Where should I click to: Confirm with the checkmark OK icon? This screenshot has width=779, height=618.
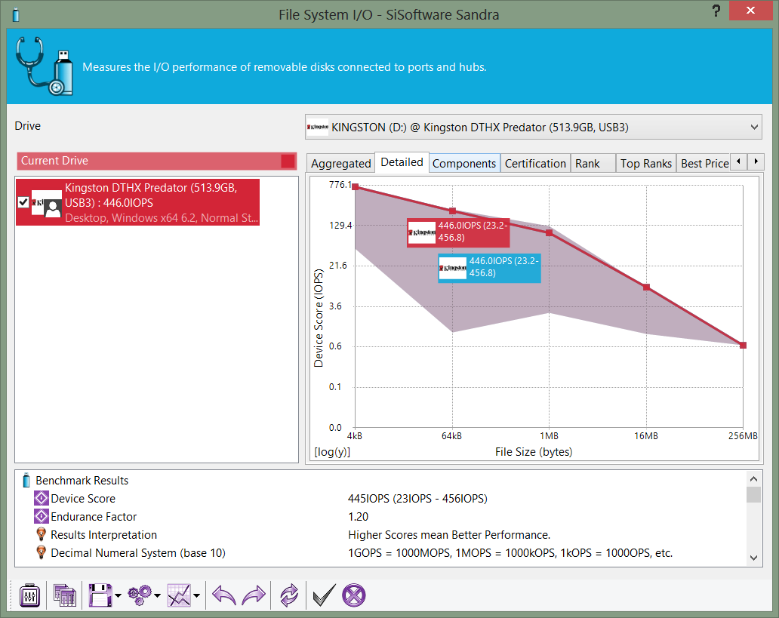tap(324, 595)
